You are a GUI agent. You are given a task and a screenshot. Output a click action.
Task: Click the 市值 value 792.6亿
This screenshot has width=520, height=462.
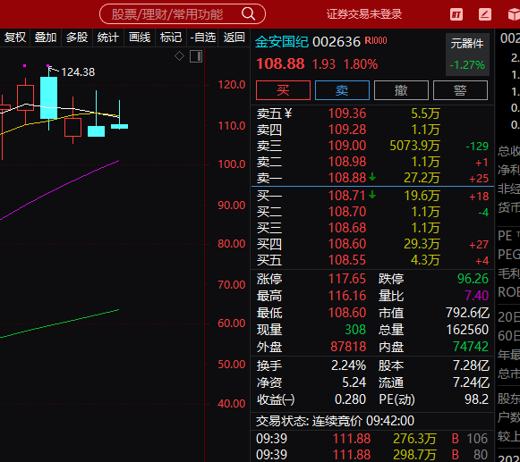coord(467,313)
